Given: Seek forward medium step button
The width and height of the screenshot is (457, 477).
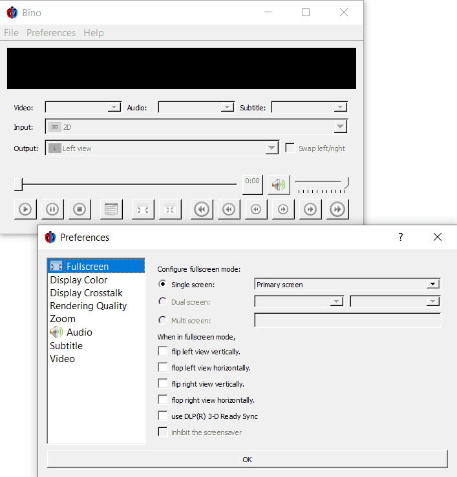Looking at the screenshot, I should click(310, 209).
